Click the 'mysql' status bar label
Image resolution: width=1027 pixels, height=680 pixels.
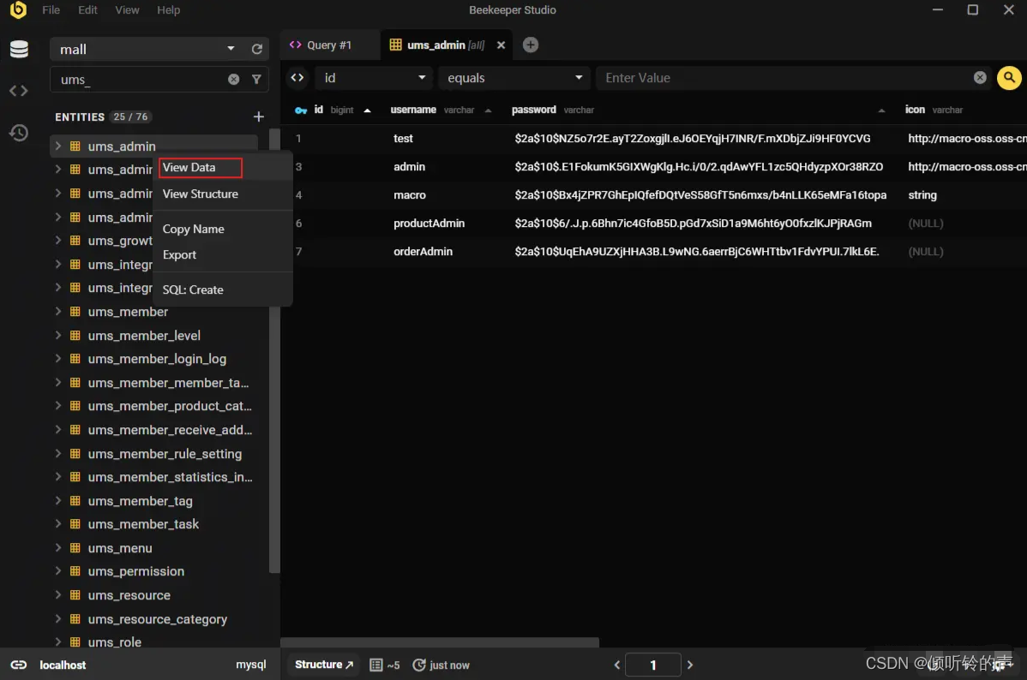coord(251,665)
